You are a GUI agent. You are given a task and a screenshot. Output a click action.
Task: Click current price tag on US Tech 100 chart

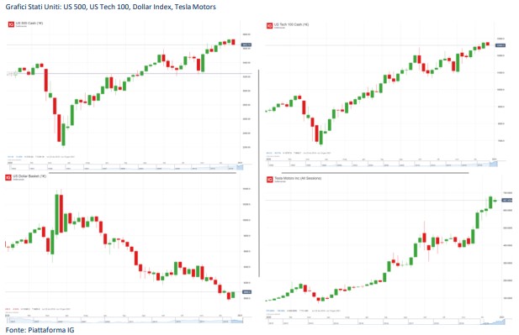click(x=500, y=45)
